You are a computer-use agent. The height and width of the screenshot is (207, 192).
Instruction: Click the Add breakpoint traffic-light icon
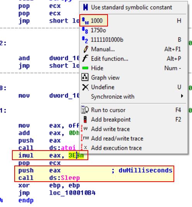[x=85, y=119]
